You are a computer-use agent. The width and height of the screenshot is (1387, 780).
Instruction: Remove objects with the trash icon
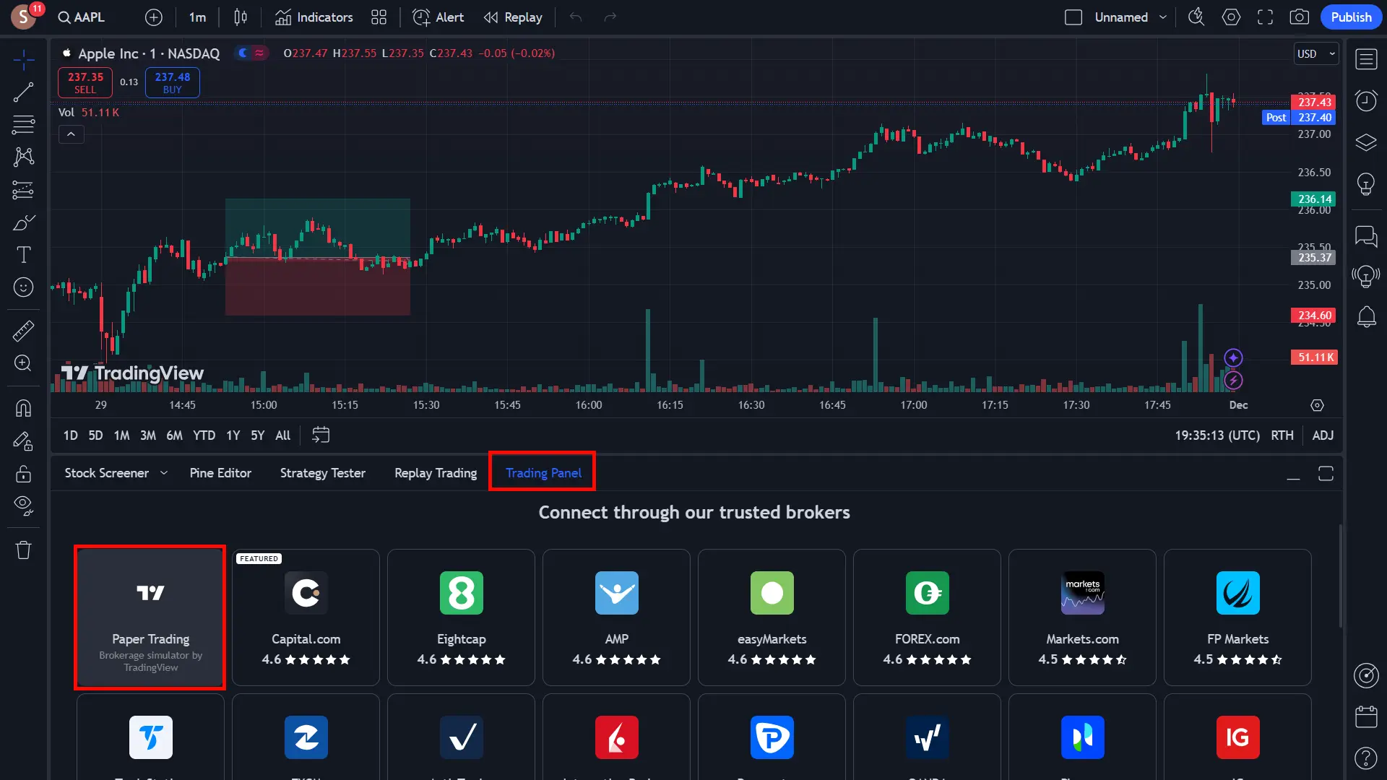coord(23,550)
